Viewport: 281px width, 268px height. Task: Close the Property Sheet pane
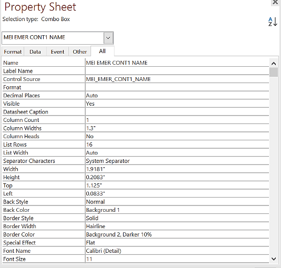pos(275,2)
